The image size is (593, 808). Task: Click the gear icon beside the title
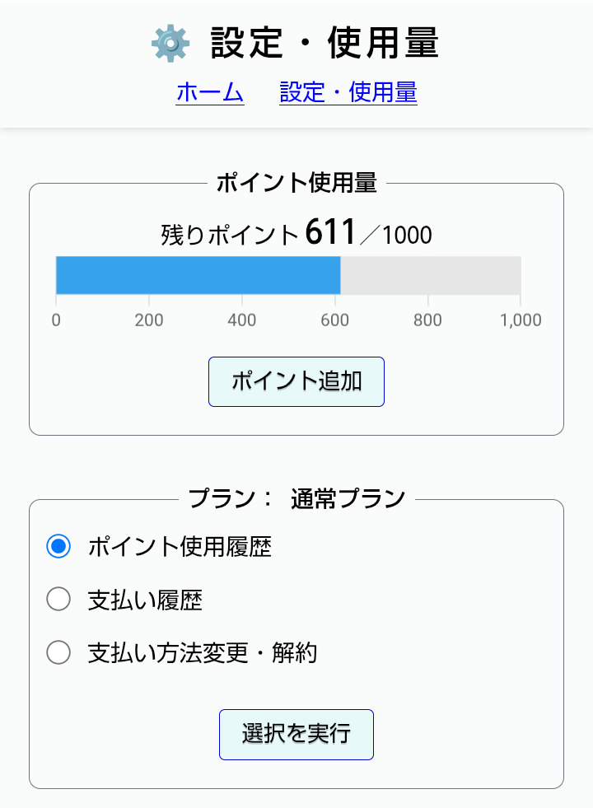(170, 43)
